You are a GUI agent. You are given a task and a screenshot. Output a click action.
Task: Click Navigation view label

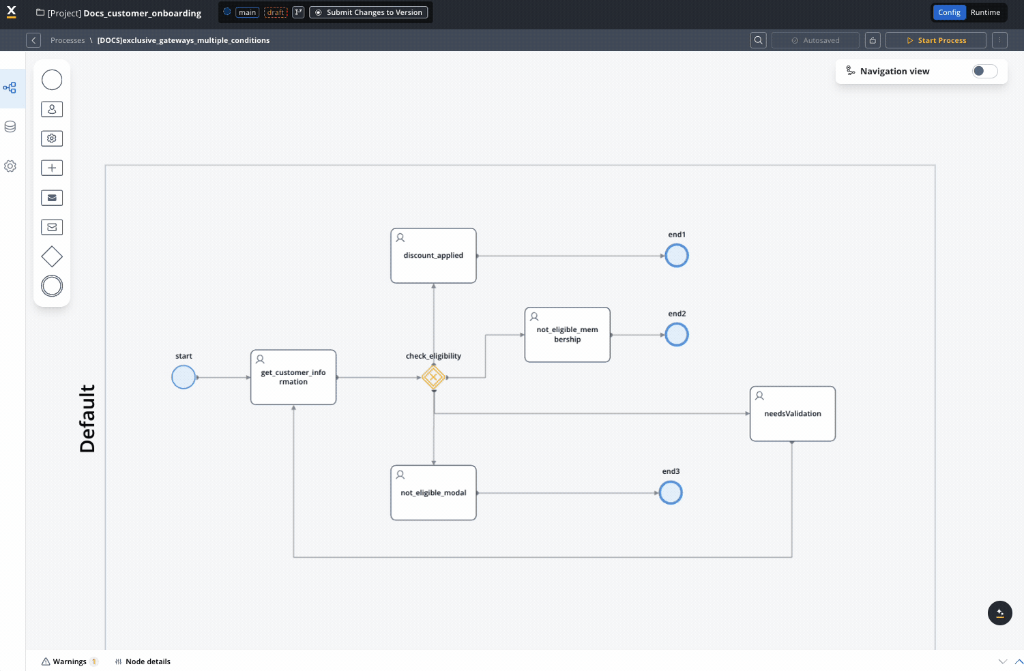[x=894, y=71]
